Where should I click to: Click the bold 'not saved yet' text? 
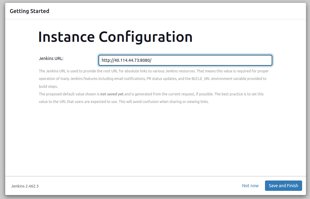point(112,94)
